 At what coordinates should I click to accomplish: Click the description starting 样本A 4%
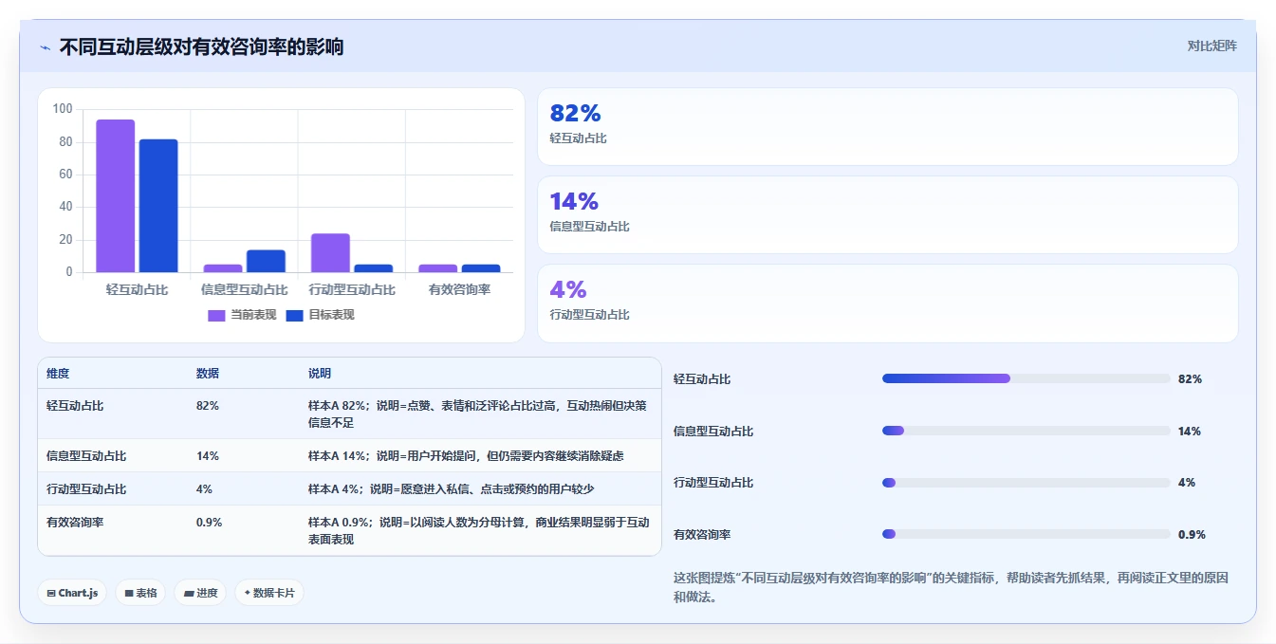click(x=451, y=489)
